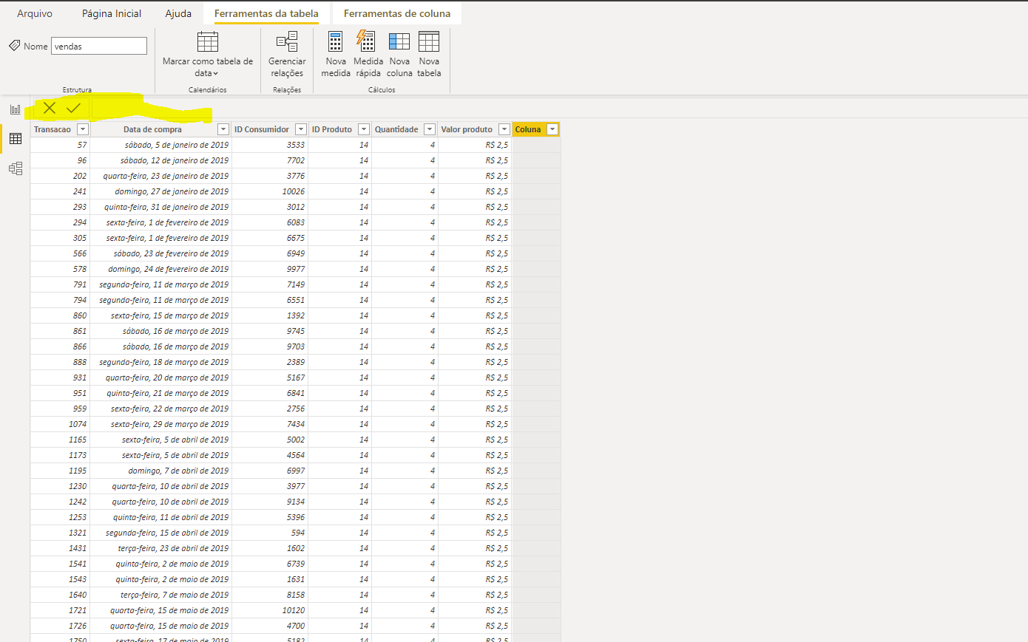The height and width of the screenshot is (642, 1028).
Task: Switch to Model view in the sidebar
Action: [x=16, y=168]
